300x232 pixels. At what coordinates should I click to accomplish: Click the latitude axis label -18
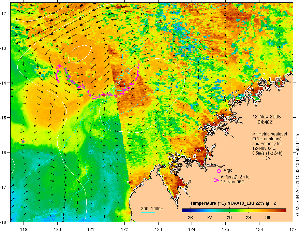coord(3,222)
